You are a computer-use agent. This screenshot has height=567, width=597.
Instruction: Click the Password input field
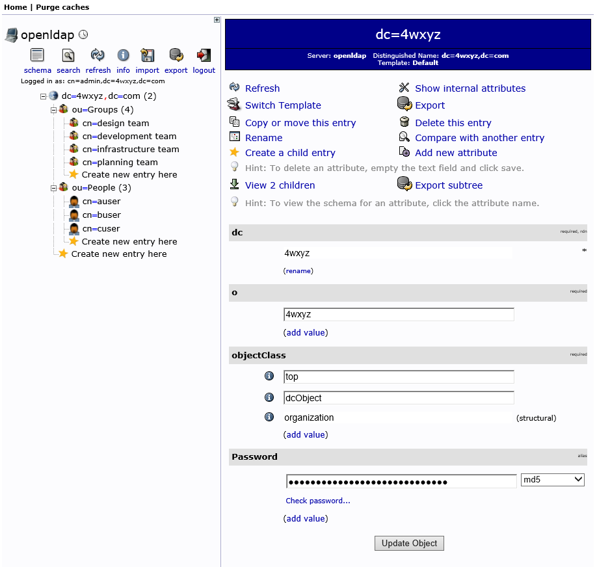pyautogui.click(x=401, y=481)
